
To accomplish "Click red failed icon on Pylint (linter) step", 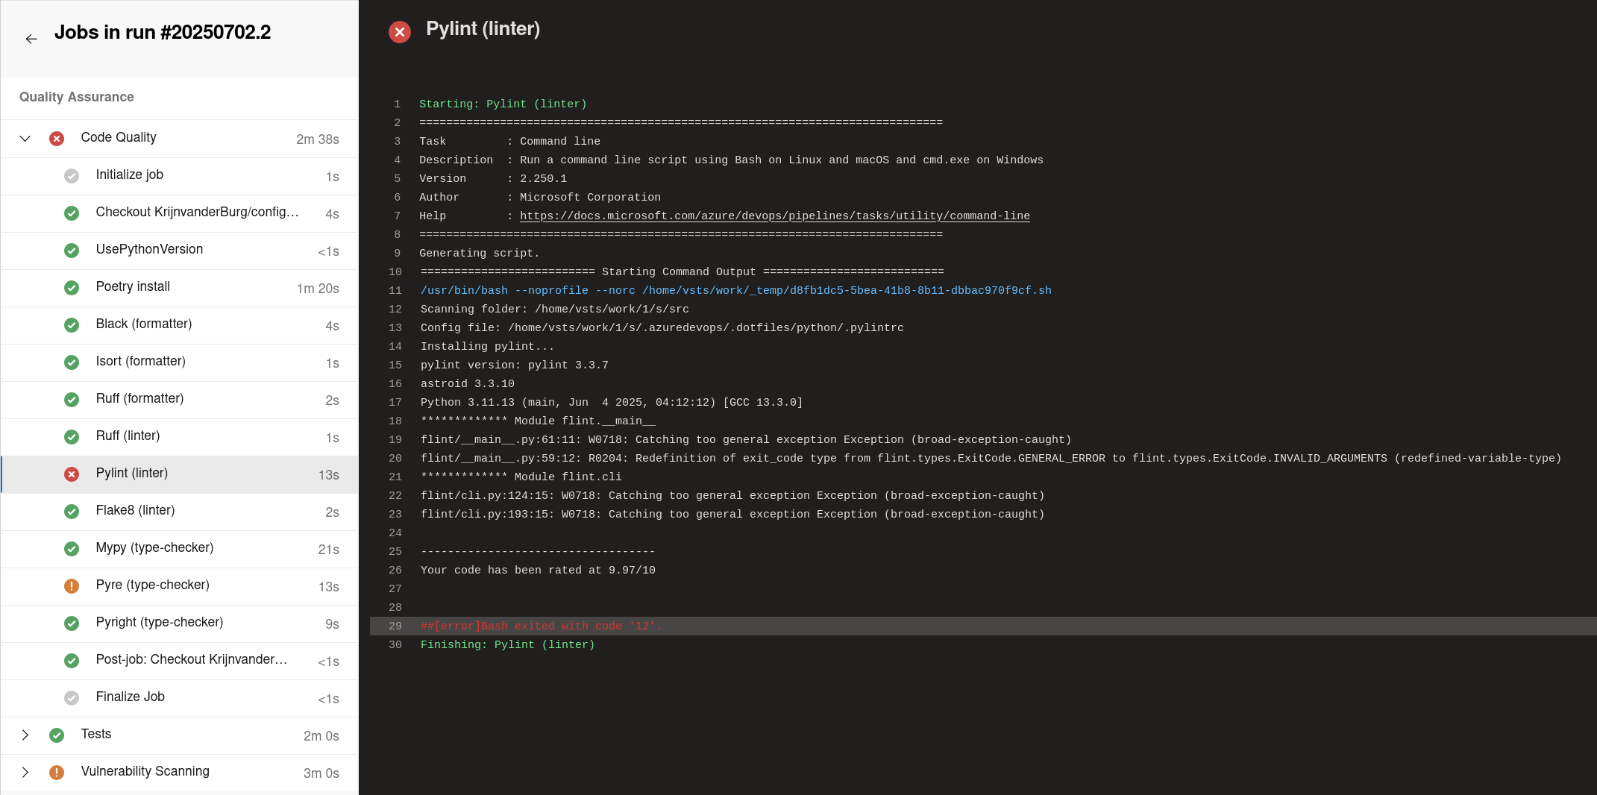I will tap(72, 474).
